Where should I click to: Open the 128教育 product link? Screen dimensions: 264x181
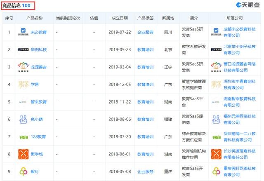38,137
